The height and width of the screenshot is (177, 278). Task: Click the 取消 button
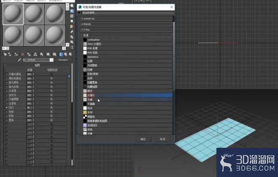point(163,139)
